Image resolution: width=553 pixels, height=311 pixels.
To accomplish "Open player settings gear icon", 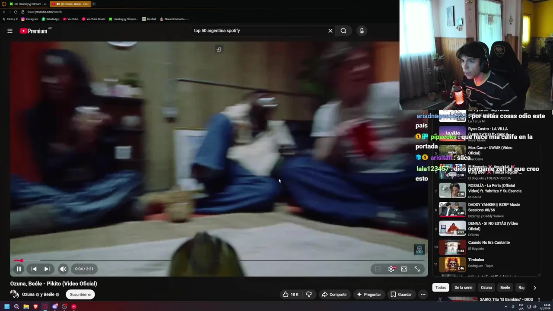I will tap(391, 269).
